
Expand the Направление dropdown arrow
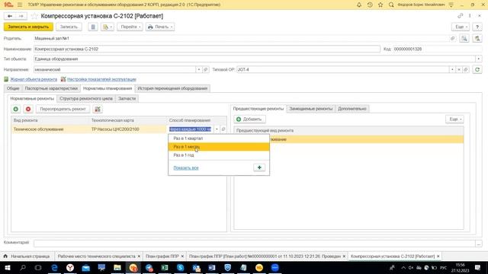(x=198, y=69)
